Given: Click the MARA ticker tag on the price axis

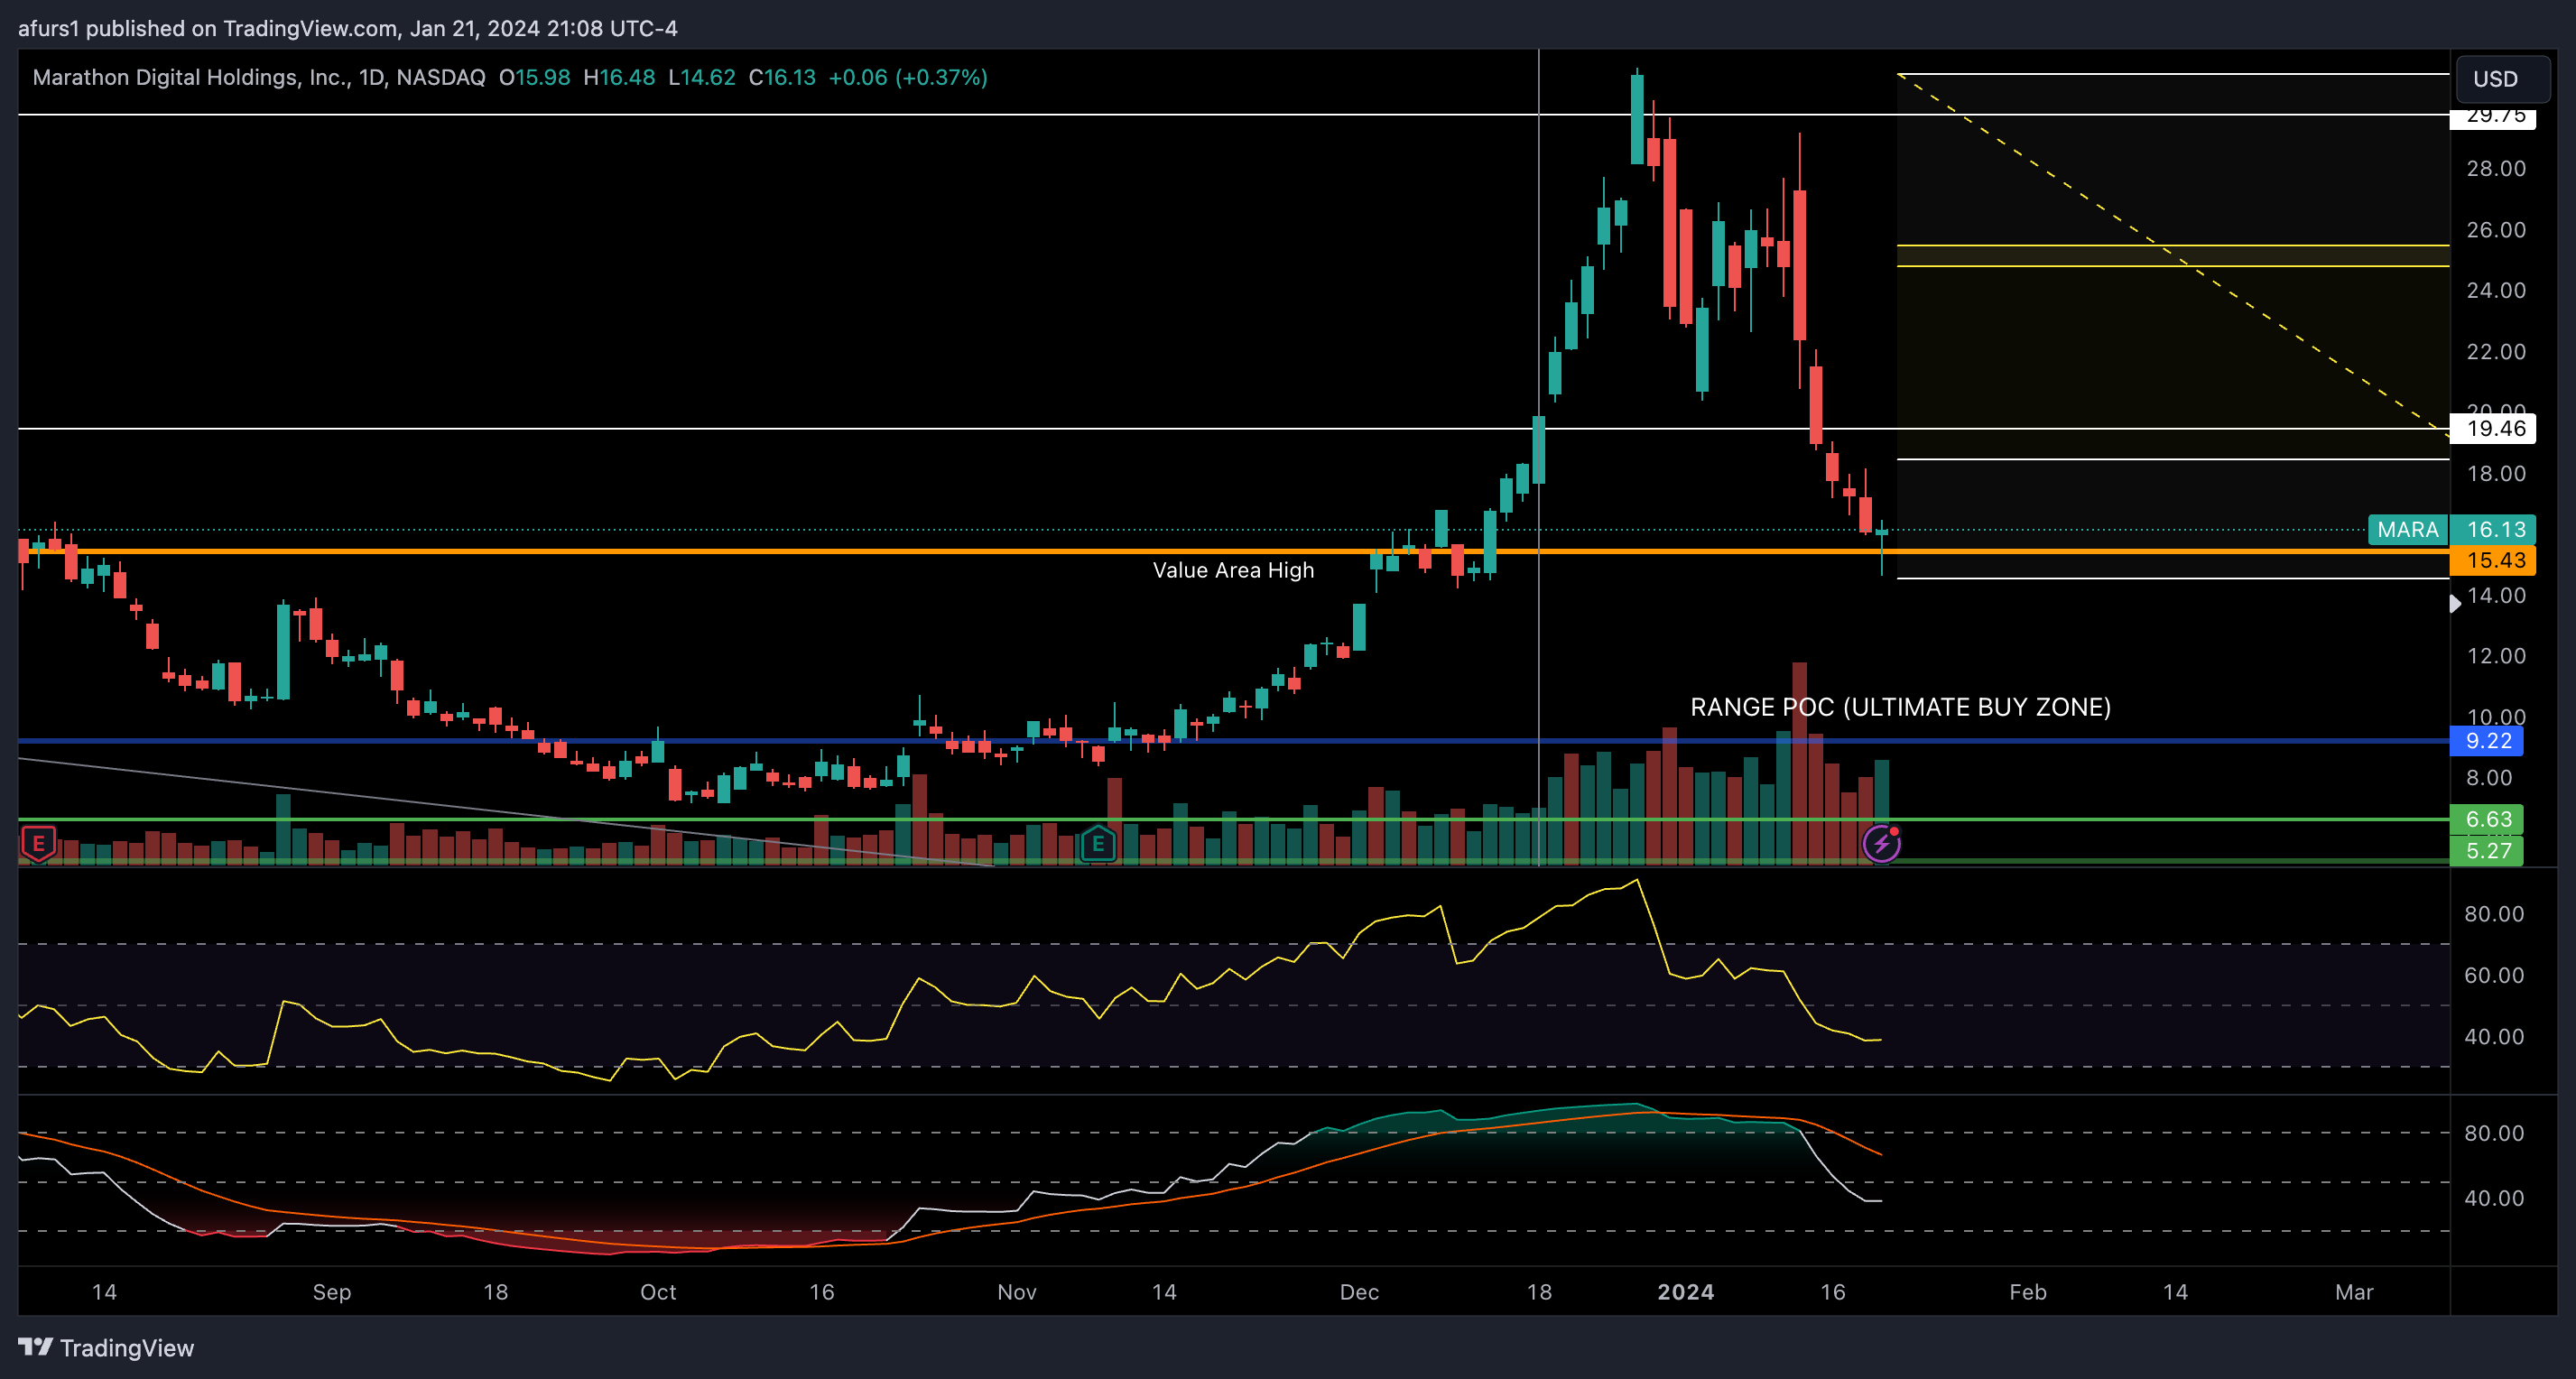Looking at the screenshot, I should (x=2408, y=530).
